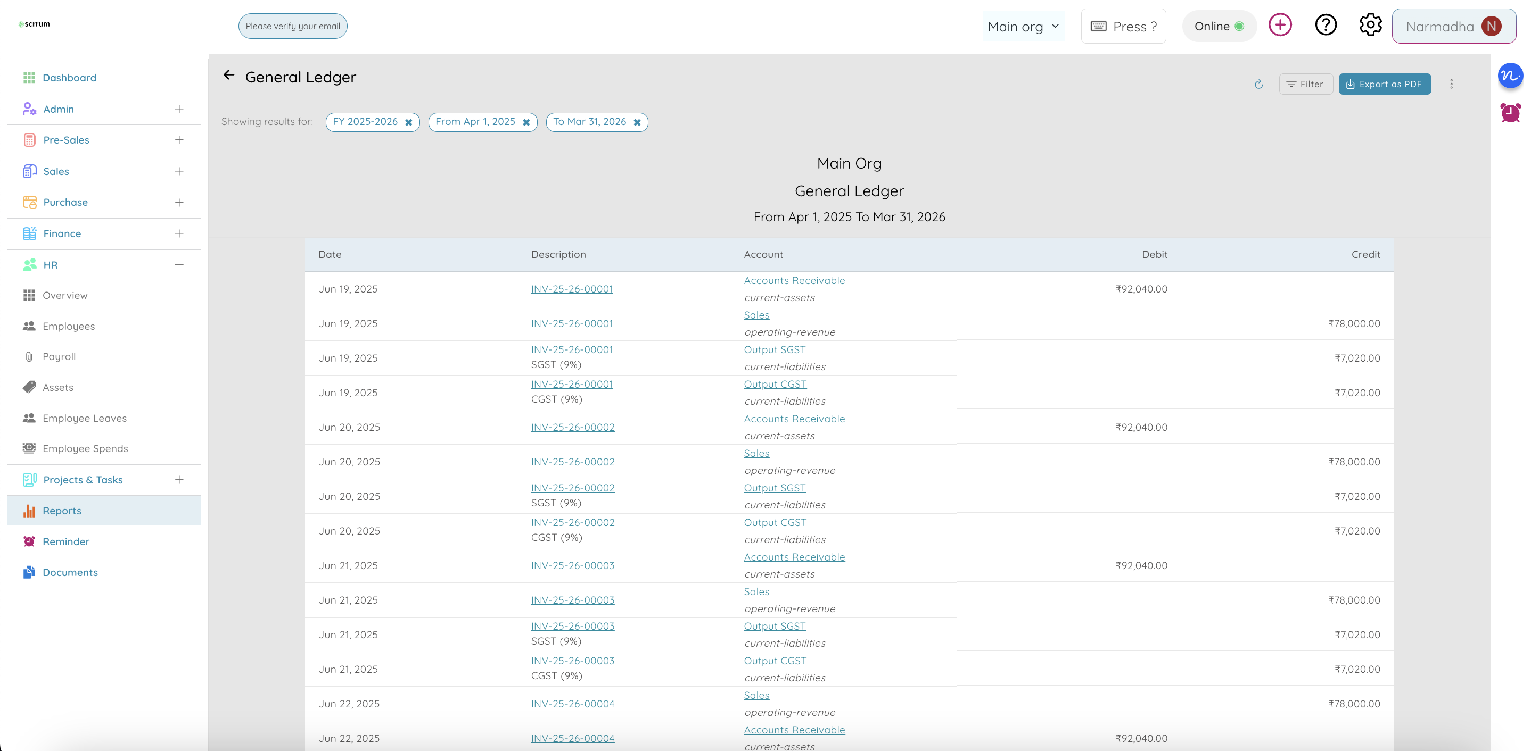Remove the FY 2025-2026 filter chip

point(409,122)
